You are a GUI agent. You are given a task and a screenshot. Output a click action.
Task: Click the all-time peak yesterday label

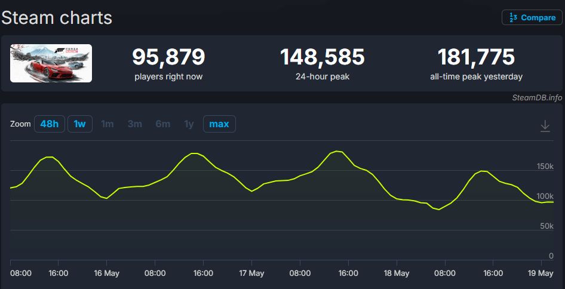click(476, 77)
